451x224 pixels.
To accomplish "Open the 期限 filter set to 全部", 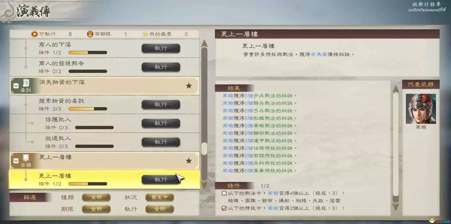I will 96,209.
